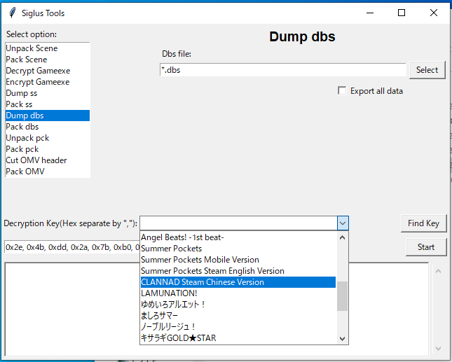Screen dimensions: 452x362
Task: Select Dump ss option
Action: point(48,93)
